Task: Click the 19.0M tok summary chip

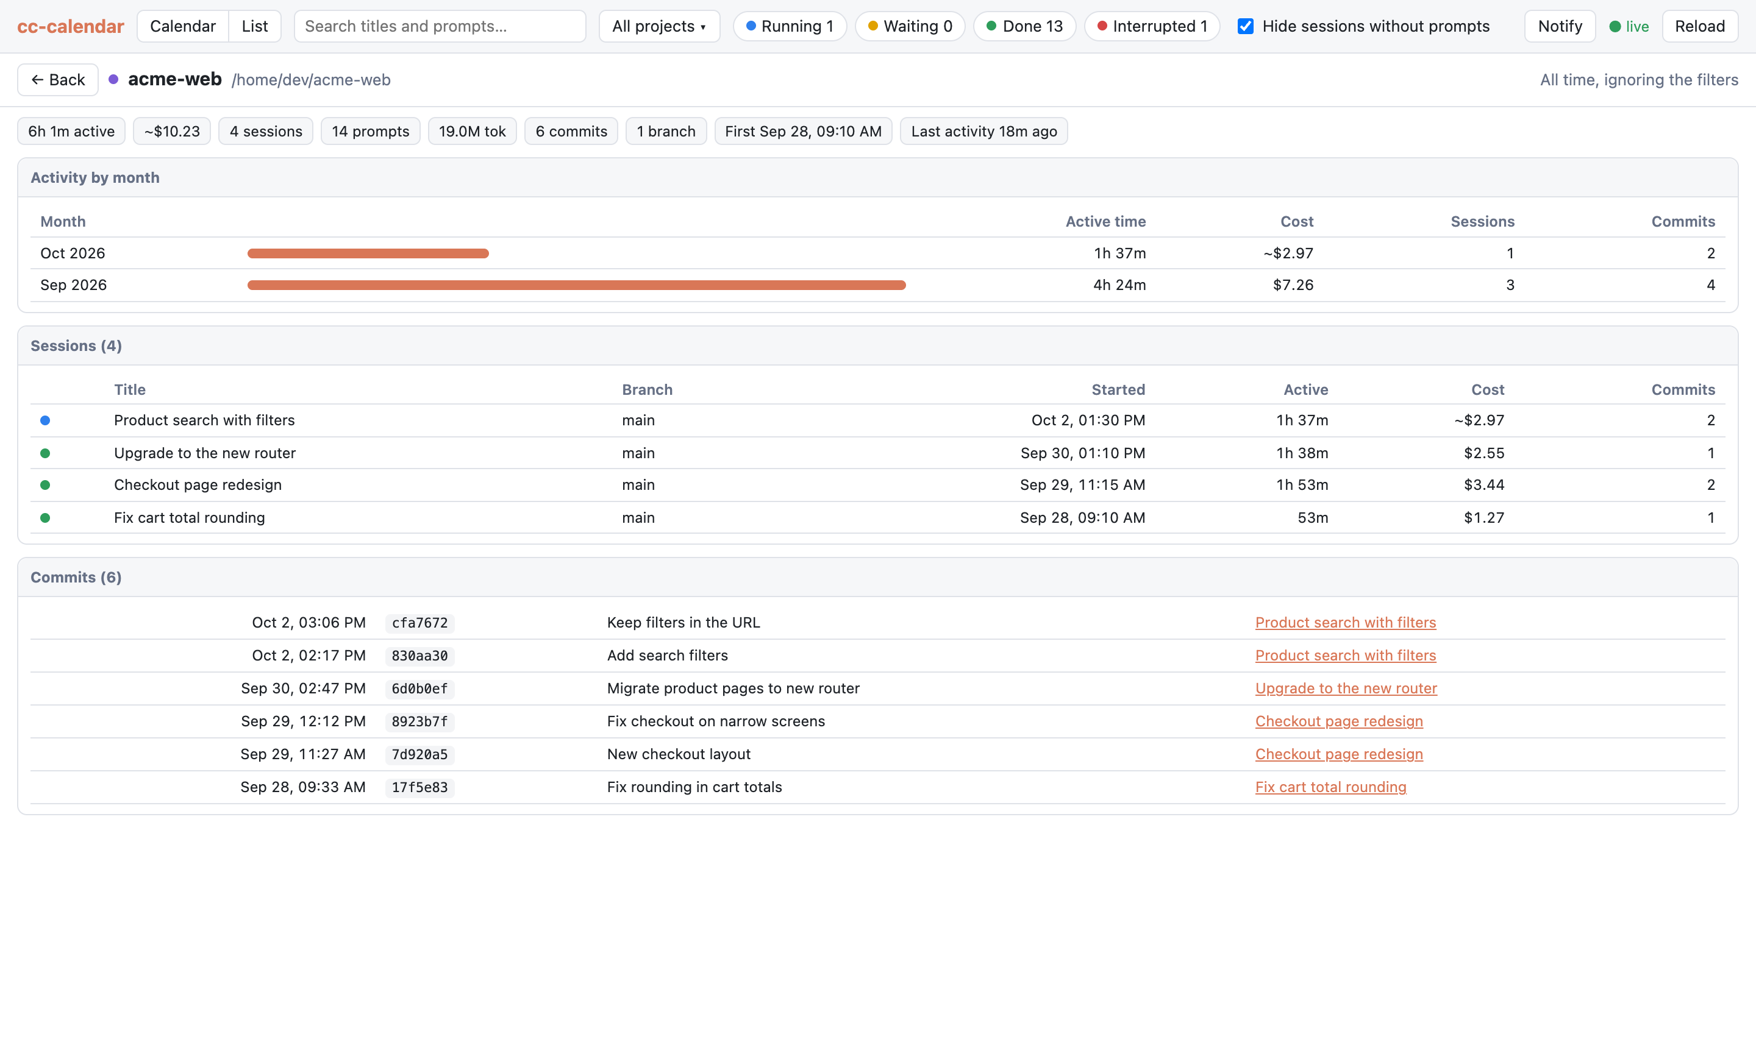Action: (472, 132)
